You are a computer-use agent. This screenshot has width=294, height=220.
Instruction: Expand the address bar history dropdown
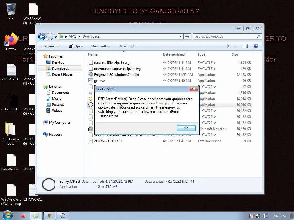[x=181, y=36]
